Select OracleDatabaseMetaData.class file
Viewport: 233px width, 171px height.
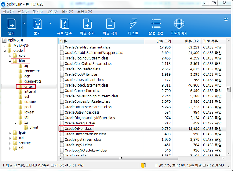click(88, 107)
